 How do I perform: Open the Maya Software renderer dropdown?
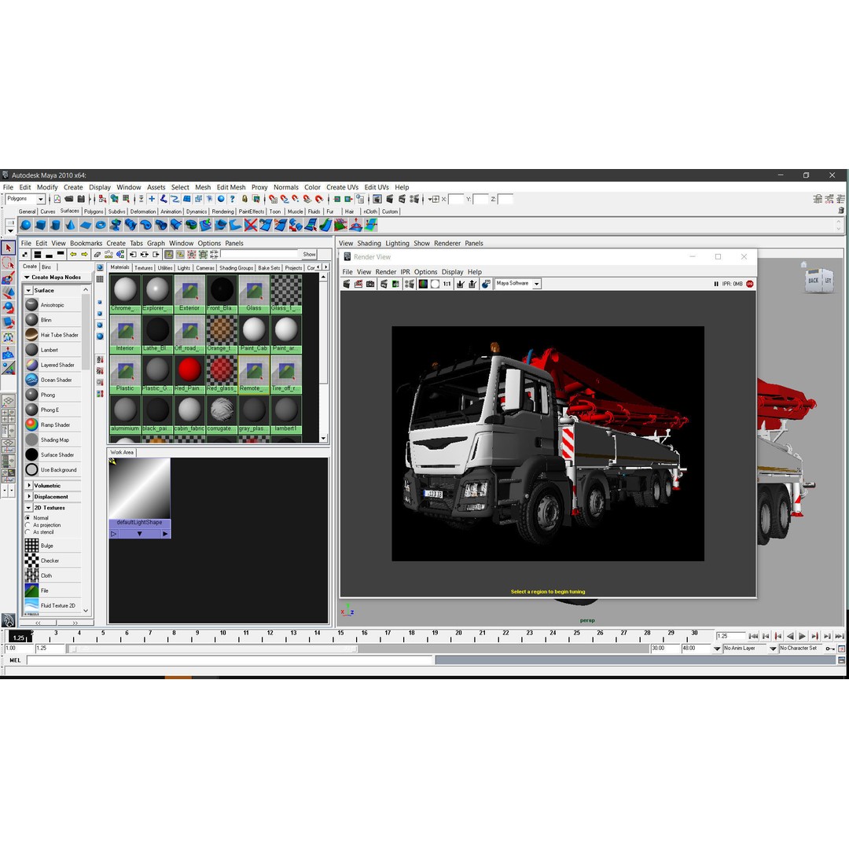click(x=537, y=285)
